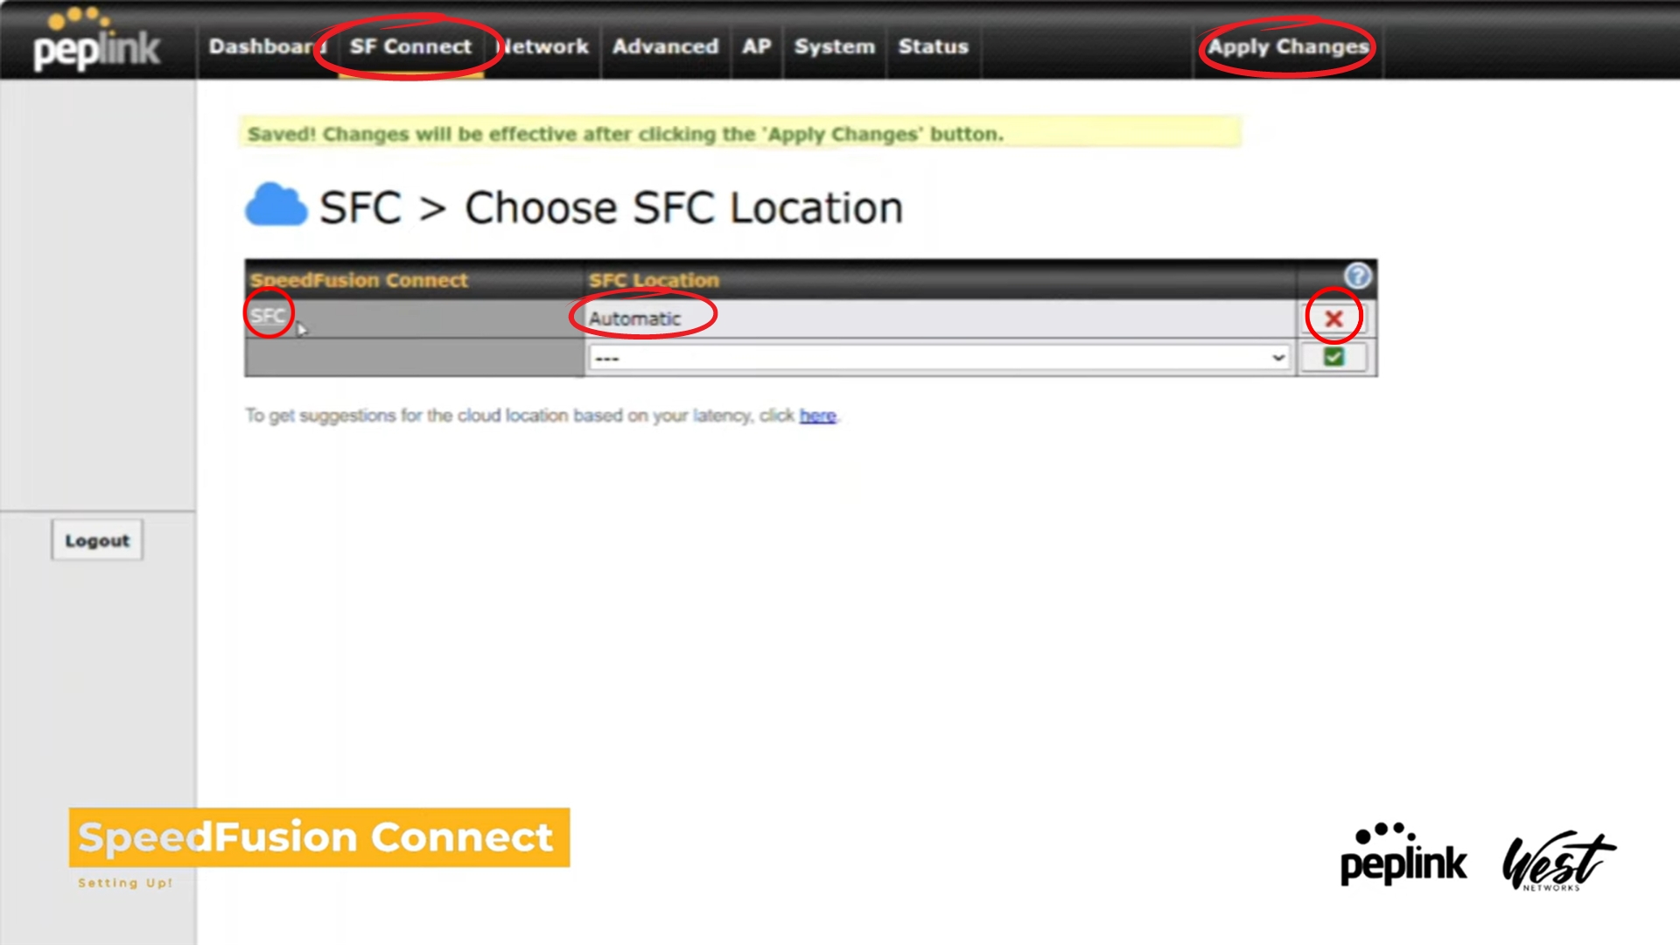Confirm new location with green checkmark
The height and width of the screenshot is (945, 1680).
1333,357
